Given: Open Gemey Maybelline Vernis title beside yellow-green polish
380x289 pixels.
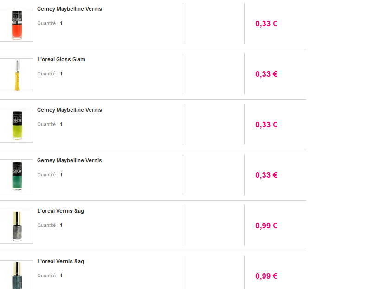Looking at the screenshot, I should coord(70,110).
